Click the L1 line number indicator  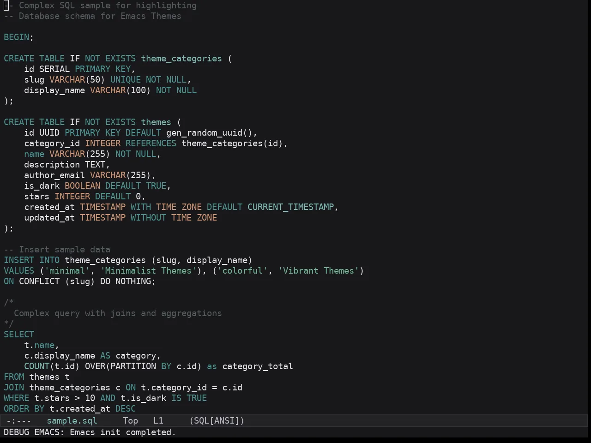pyautogui.click(x=158, y=421)
